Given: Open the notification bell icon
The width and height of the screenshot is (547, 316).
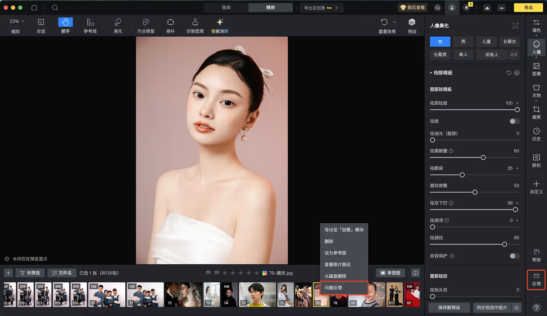Looking at the screenshot, I should click(467, 8).
